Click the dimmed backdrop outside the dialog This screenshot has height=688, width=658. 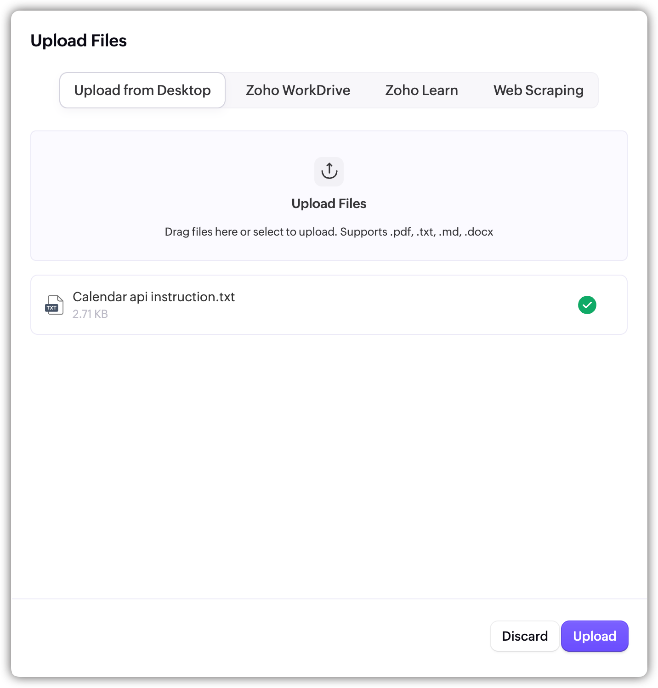5,344
